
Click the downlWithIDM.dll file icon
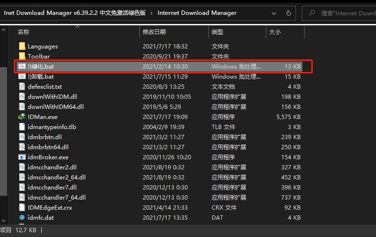click(x=22, y=96)
